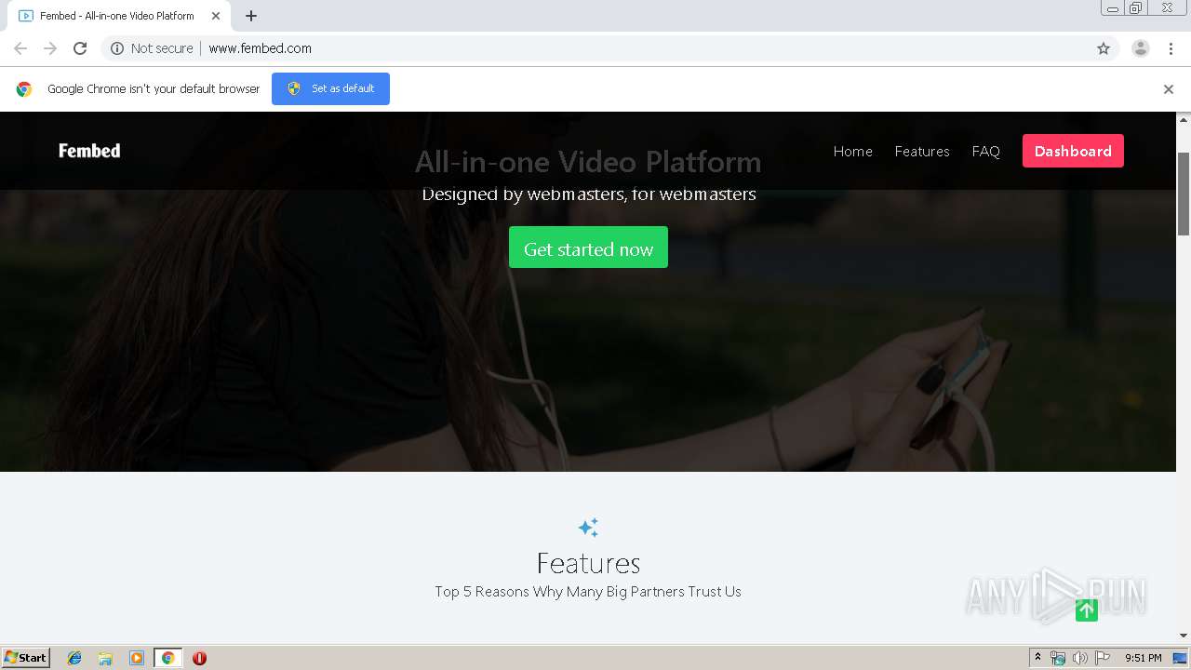The image size is (1191, 670).
Task: Go forward using the browser forward arrow
Action: click(50, 48)
